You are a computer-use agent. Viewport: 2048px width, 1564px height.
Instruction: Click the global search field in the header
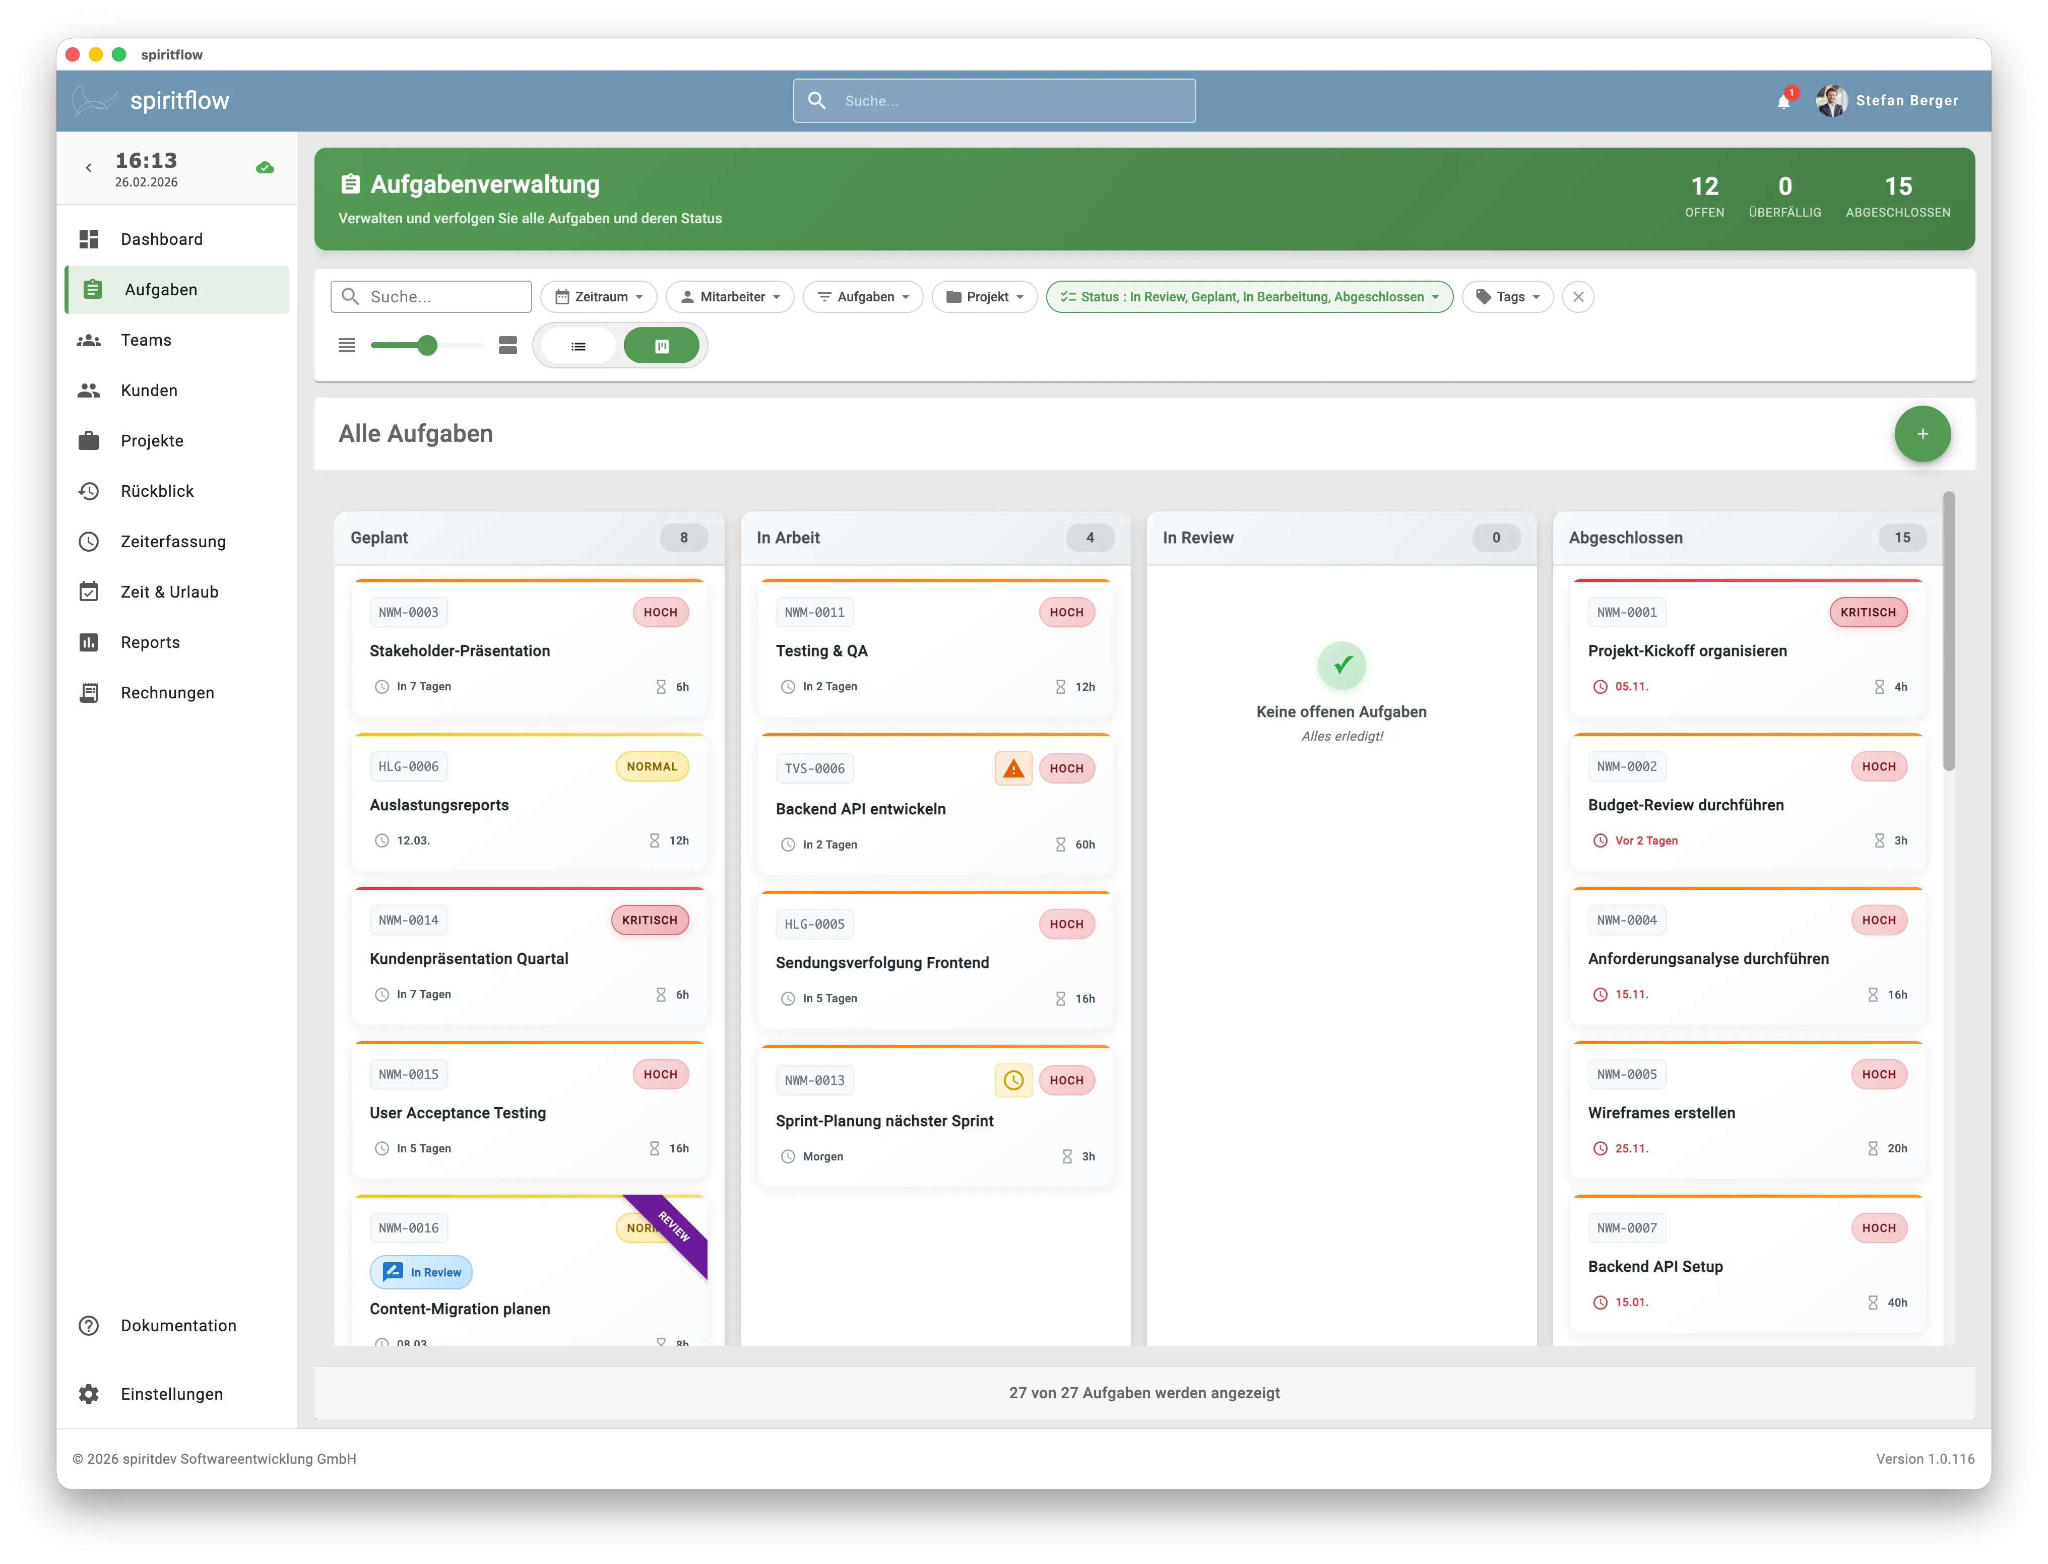pos(994,101)
